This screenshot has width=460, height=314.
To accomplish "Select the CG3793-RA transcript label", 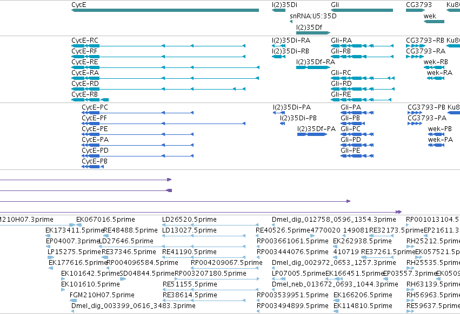I will [x=426, y=51].
